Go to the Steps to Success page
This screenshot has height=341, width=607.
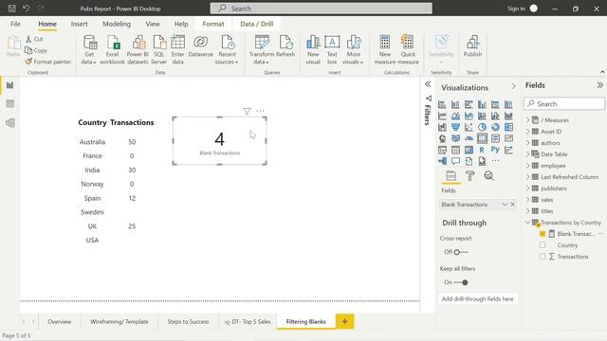(x=188, y=322)
